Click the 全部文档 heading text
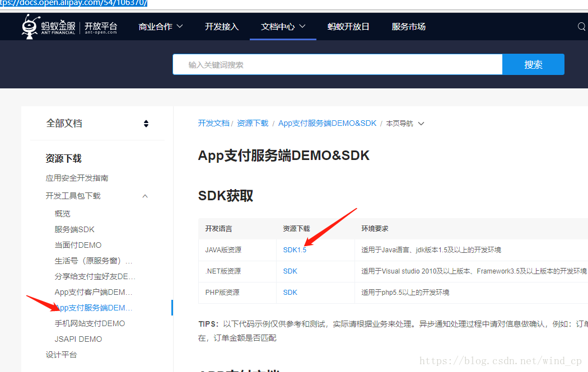Screen dimensions: 588x372 64,123
